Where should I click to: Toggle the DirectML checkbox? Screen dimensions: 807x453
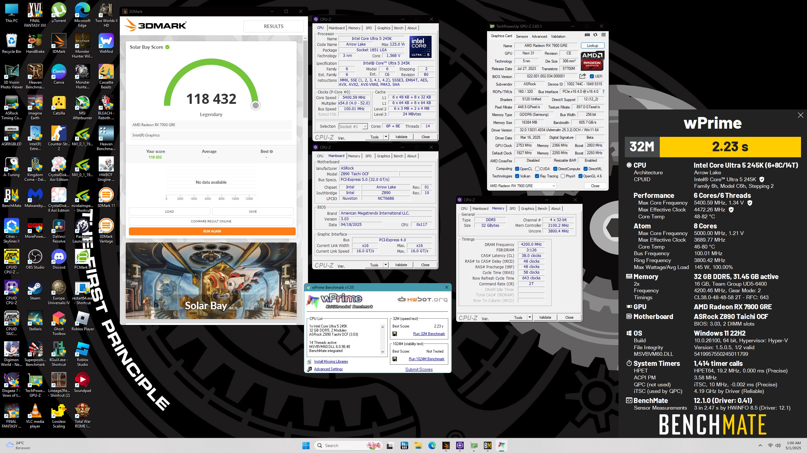click(x=585, y=169)
